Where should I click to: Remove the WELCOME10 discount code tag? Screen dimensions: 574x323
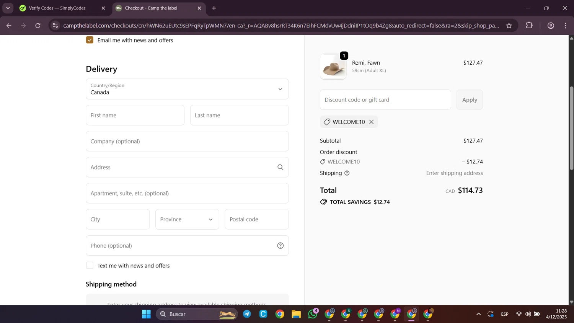point(371,122)
